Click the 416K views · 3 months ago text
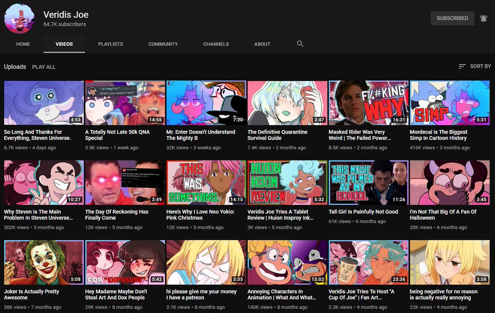Viewport: 495px width, 313px height. pyautogui.click(x=440, y=148)
